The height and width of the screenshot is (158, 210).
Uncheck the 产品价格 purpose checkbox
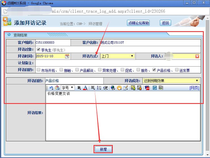pos(154,70)
